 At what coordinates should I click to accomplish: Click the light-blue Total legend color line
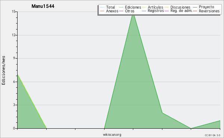tap(102, 7)
